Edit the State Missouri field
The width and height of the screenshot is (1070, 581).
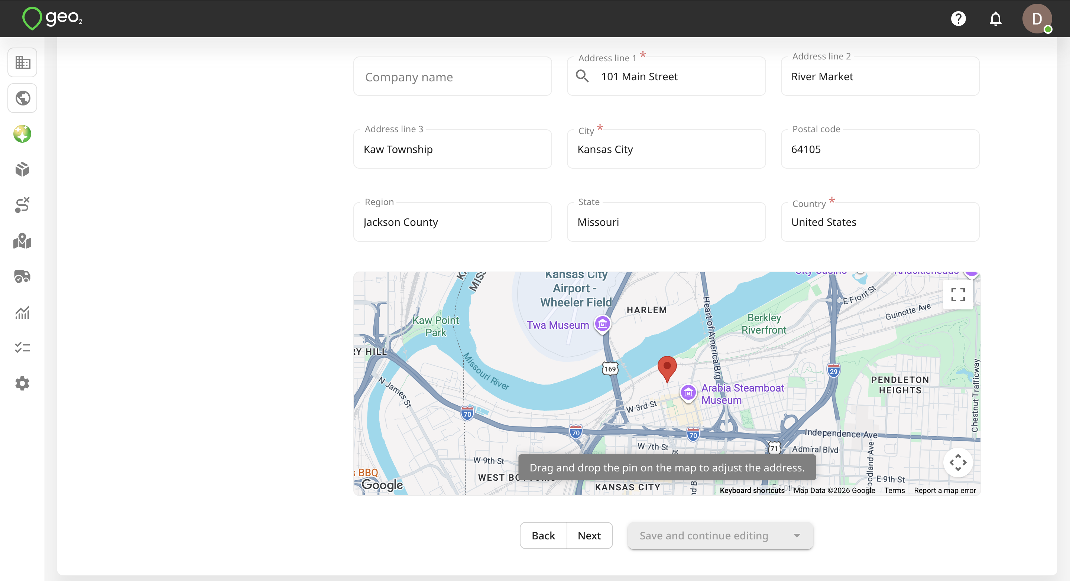(666, 222)
